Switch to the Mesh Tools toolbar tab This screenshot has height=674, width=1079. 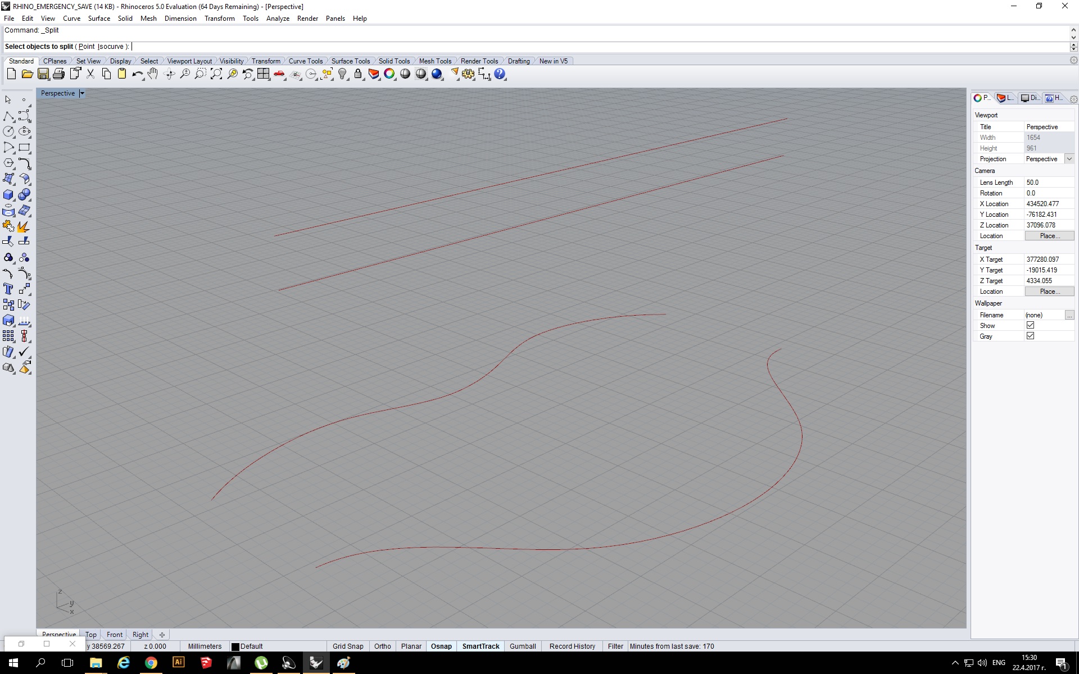(x=435, y=61)
